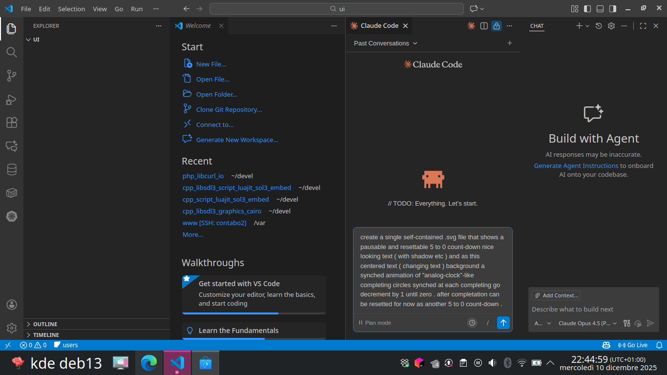Toggle the bottom panel layout button

click(x=600, y=9)
